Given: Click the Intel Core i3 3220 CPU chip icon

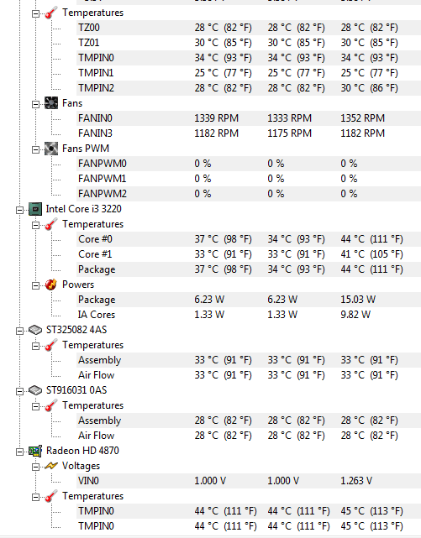Looking at the screenshot, I should tap(35, 209).
